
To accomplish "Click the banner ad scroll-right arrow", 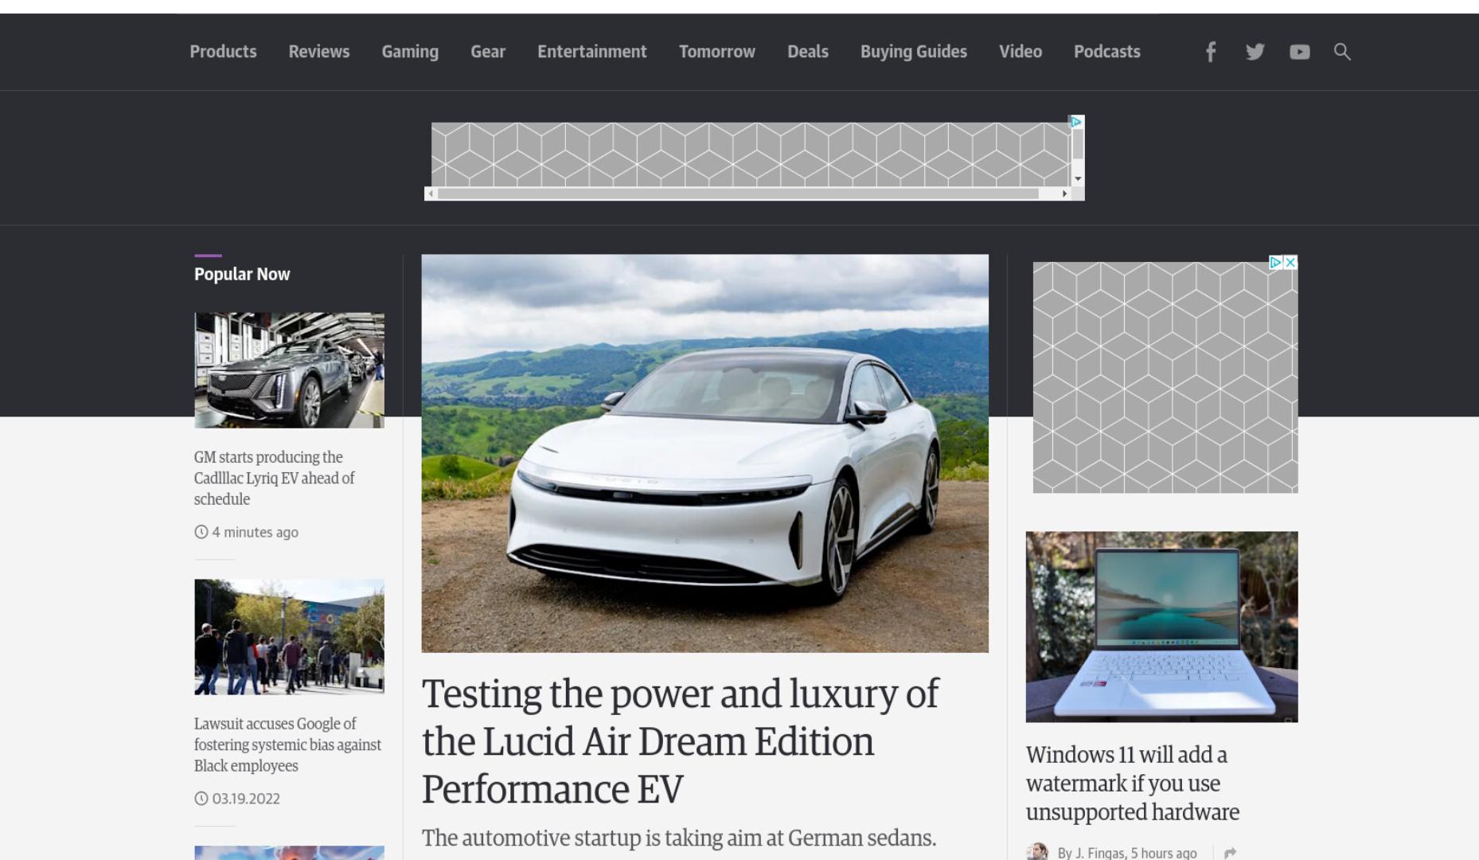I will click(1064, 193).
